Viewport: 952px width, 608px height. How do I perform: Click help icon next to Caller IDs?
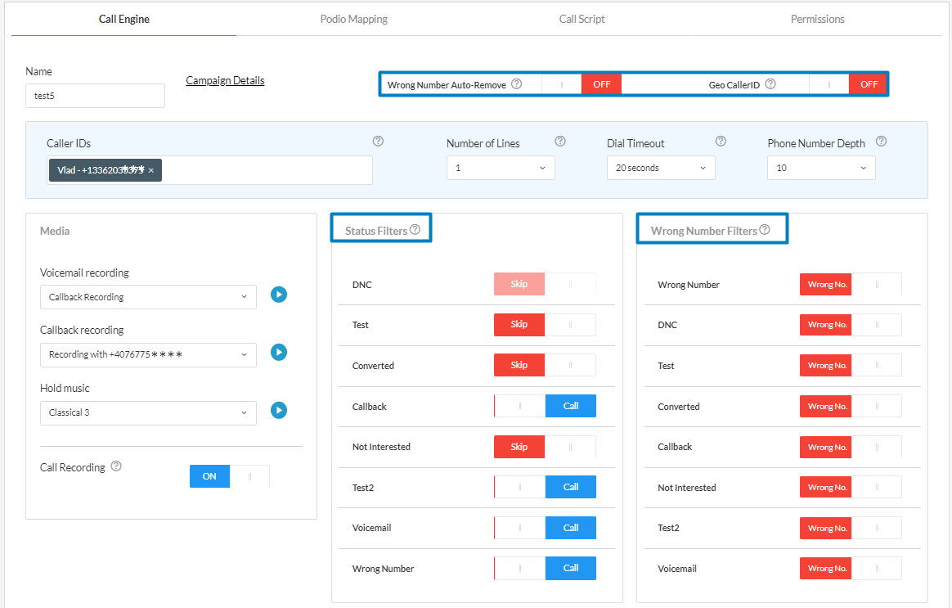pos(378,142)
